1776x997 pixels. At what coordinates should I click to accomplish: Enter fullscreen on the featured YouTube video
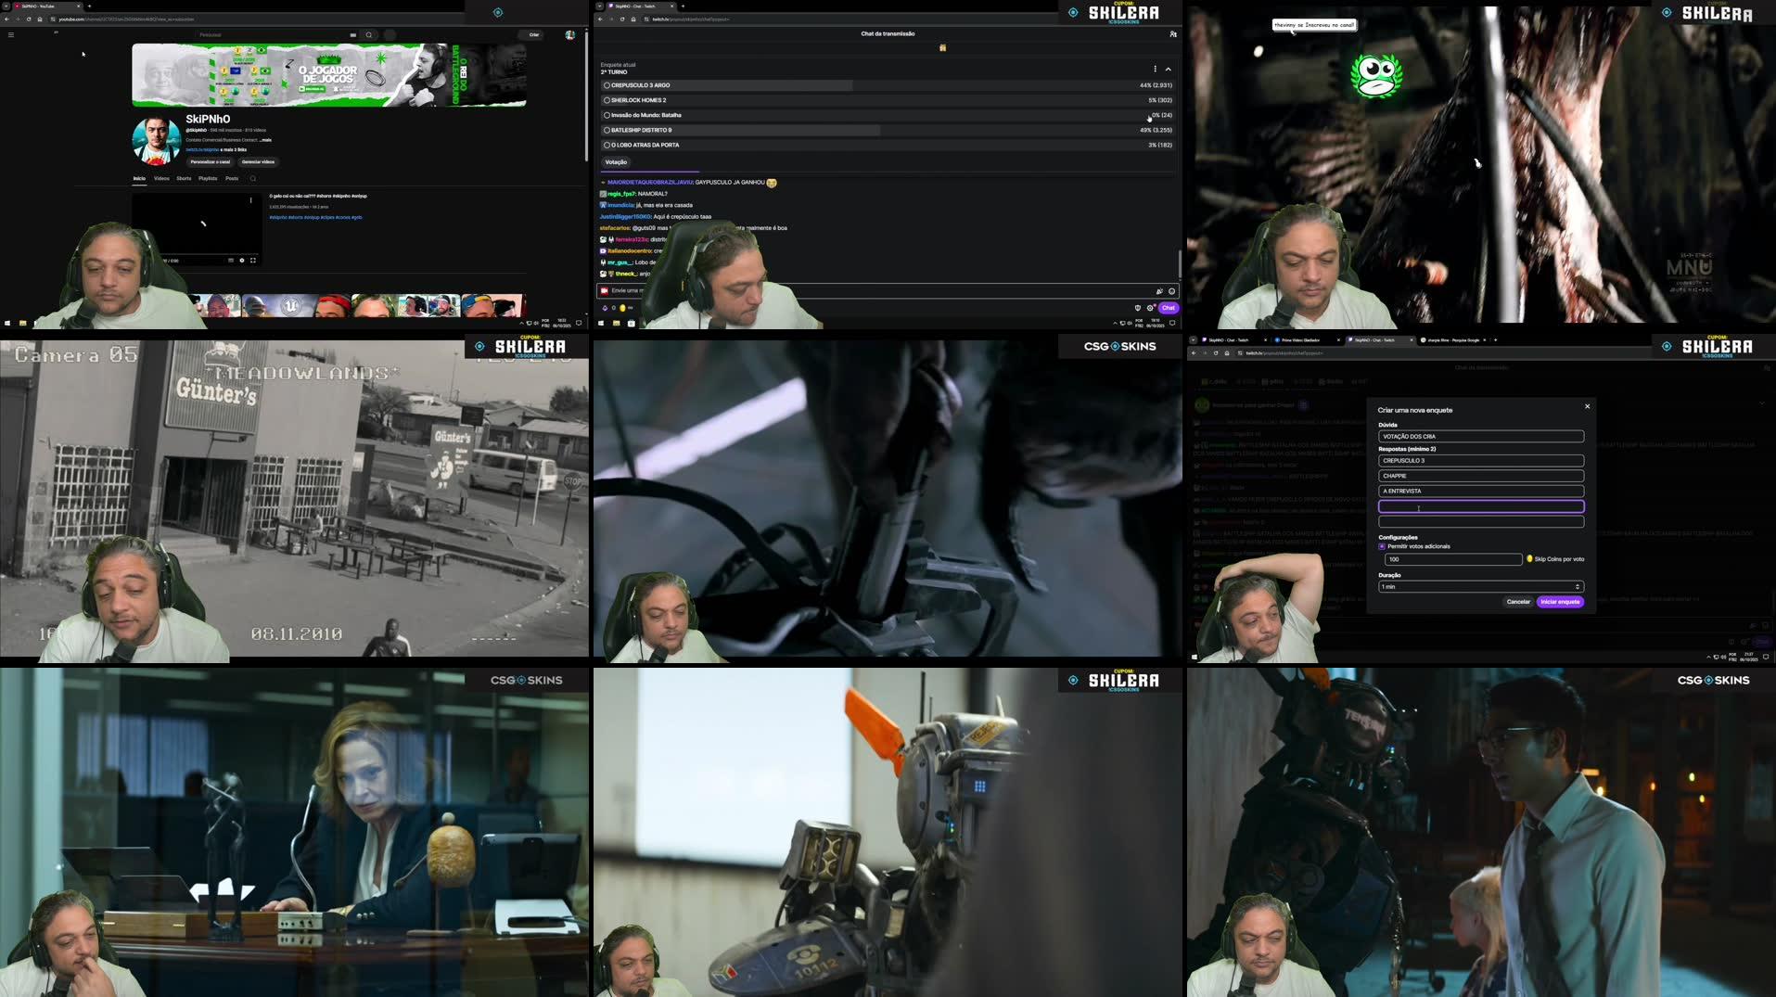coord(253,261)
